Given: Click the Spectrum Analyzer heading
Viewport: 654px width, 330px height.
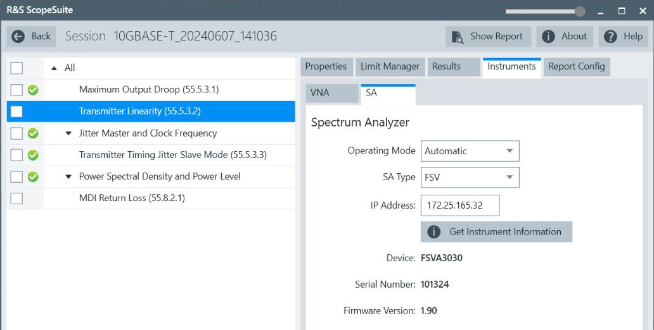Looking at the screenshot, I should [361, 123].
